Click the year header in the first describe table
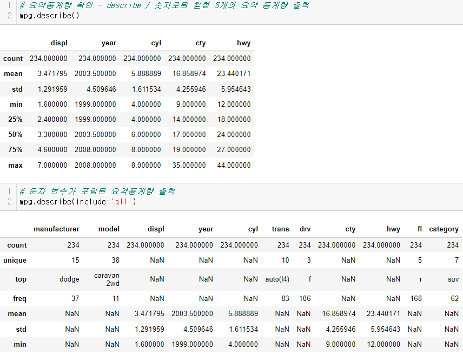Screen dimensions: 463x356 (109, 43)
